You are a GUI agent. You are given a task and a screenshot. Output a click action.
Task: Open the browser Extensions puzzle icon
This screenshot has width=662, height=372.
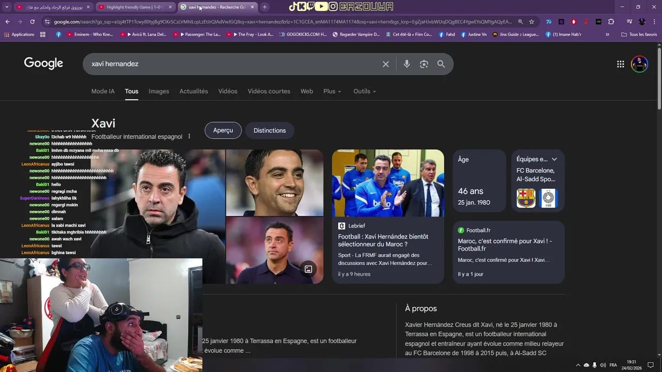611,22
